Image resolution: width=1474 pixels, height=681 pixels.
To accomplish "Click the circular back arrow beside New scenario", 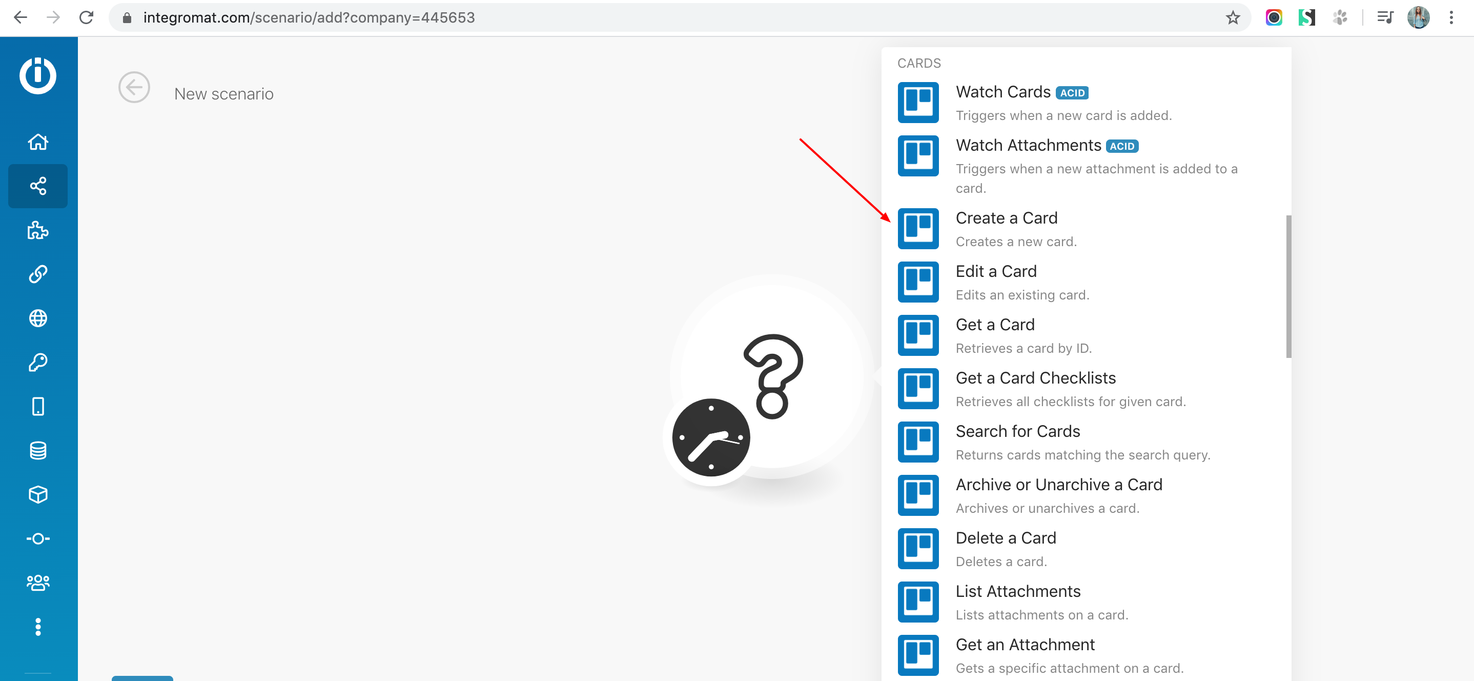I will pos(134,88).
